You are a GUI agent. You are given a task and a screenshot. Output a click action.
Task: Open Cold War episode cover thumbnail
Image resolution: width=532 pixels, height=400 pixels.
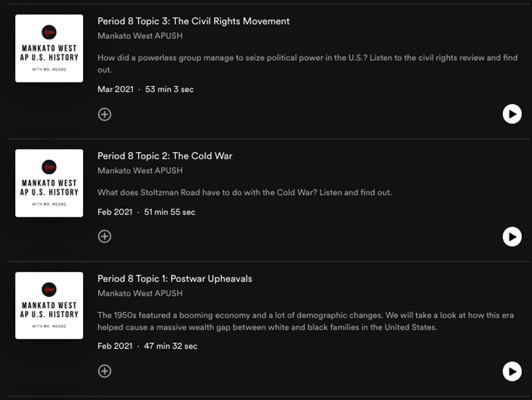pyautogui.click(x=49, y=183)
